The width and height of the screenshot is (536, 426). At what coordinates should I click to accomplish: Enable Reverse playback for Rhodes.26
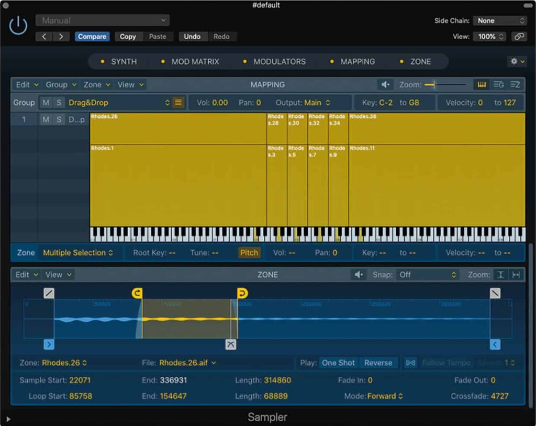pyautogui.click(x=378, y=362)
